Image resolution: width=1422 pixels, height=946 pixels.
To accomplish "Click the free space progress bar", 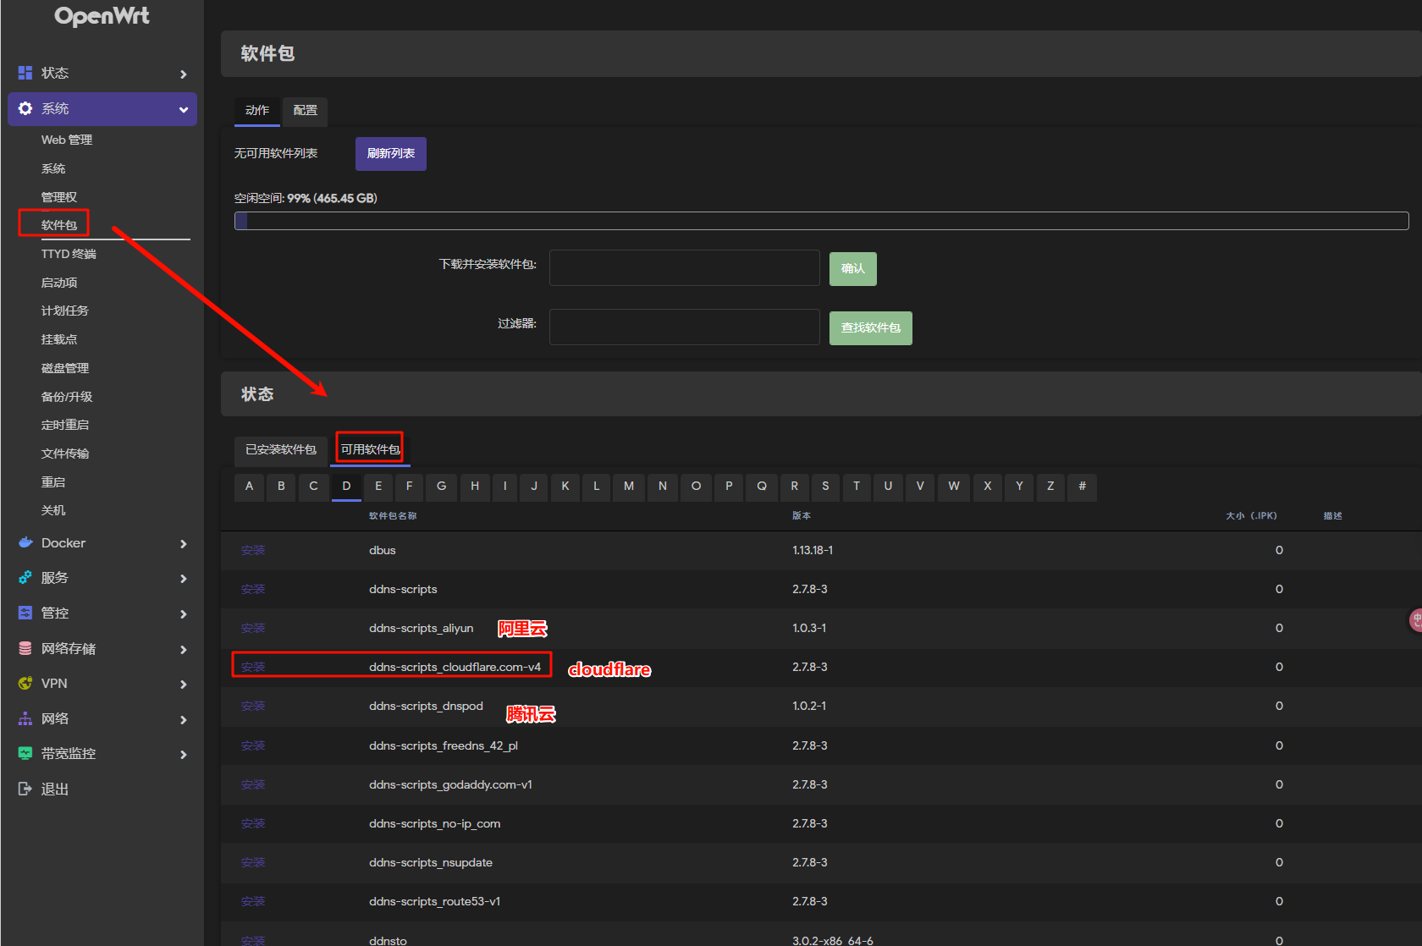I will coord(821,221).
